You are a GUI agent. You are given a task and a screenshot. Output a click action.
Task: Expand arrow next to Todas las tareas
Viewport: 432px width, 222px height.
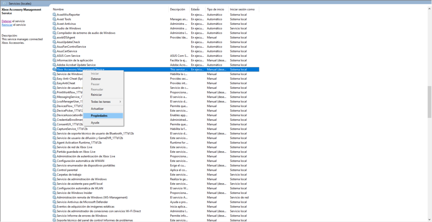[x=120, y=102]
